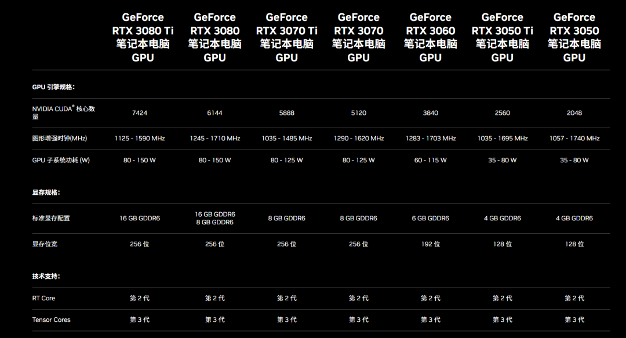Select the 图形增强时钟(MHz) row label
The image size is (626, 338).
[x=60, y=138]
